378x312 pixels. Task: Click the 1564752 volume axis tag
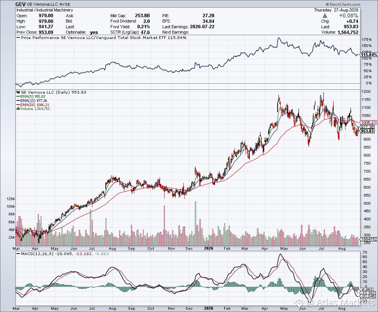pos(368,239)
